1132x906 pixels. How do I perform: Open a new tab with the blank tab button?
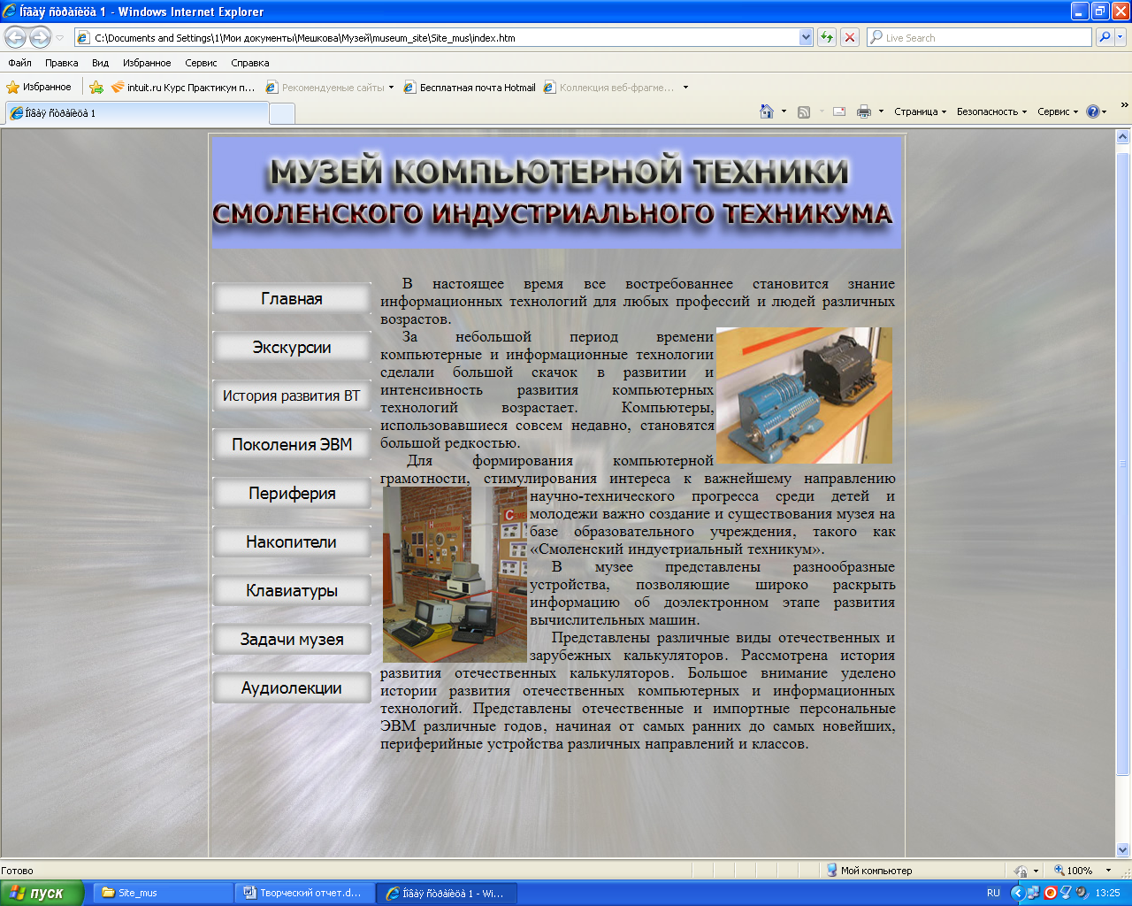[x=281, y=113]
